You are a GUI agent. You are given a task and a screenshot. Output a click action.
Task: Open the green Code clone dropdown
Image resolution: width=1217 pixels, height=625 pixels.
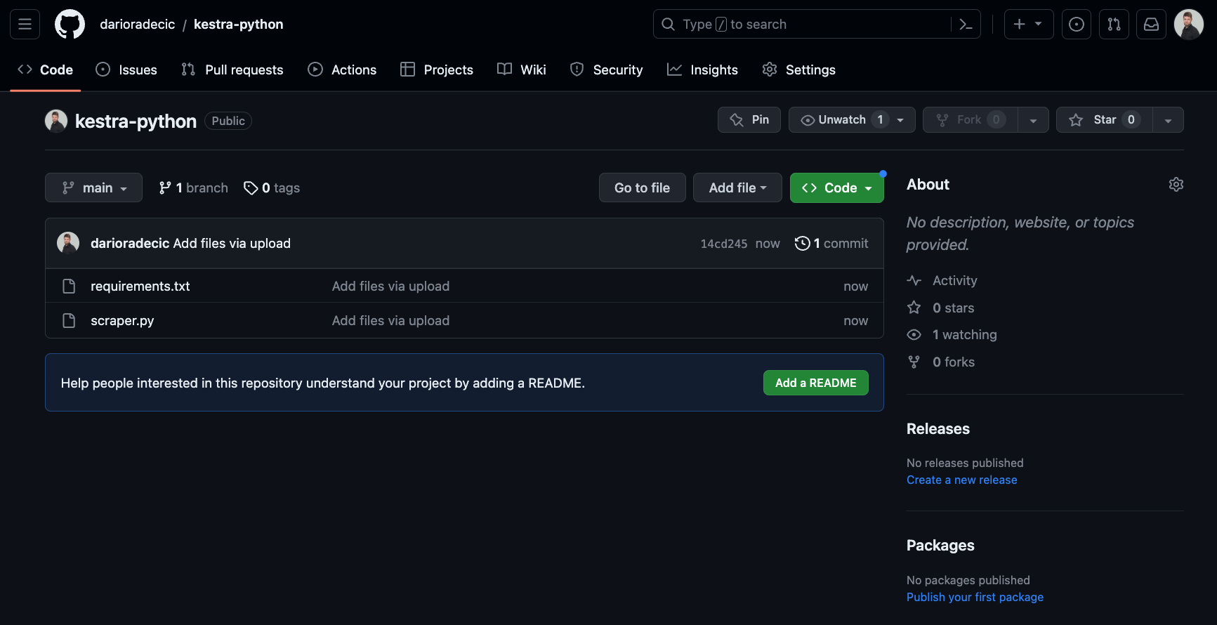tap(837, 187)
